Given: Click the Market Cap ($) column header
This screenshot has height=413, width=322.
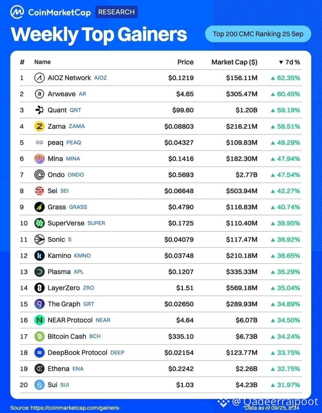Looking at the screenshot, I should click(234, 62).
